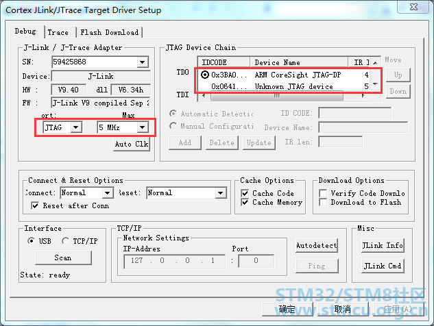Open the JTAG port type dropdown
434x326 pixels.
[x=75, y=127]
